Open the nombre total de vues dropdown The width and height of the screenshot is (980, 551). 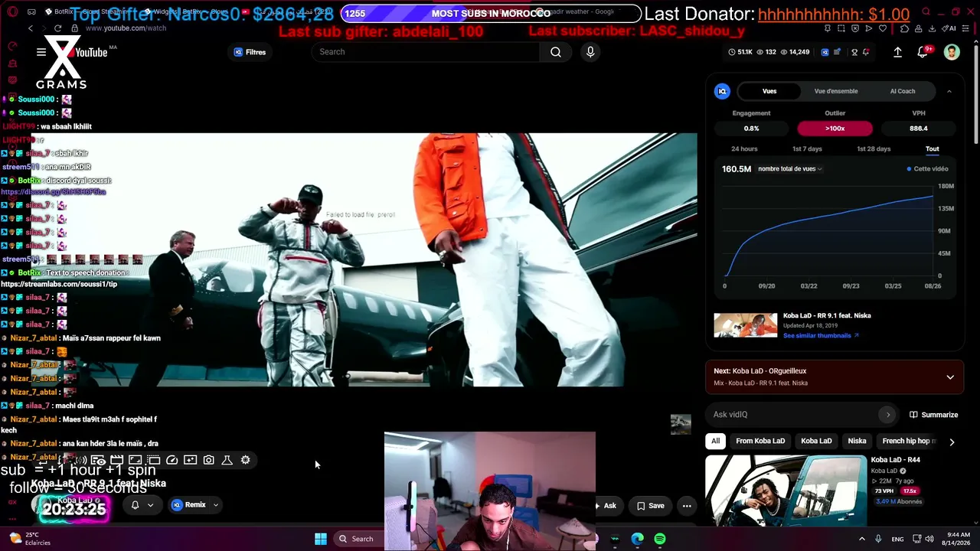[789, 169]
